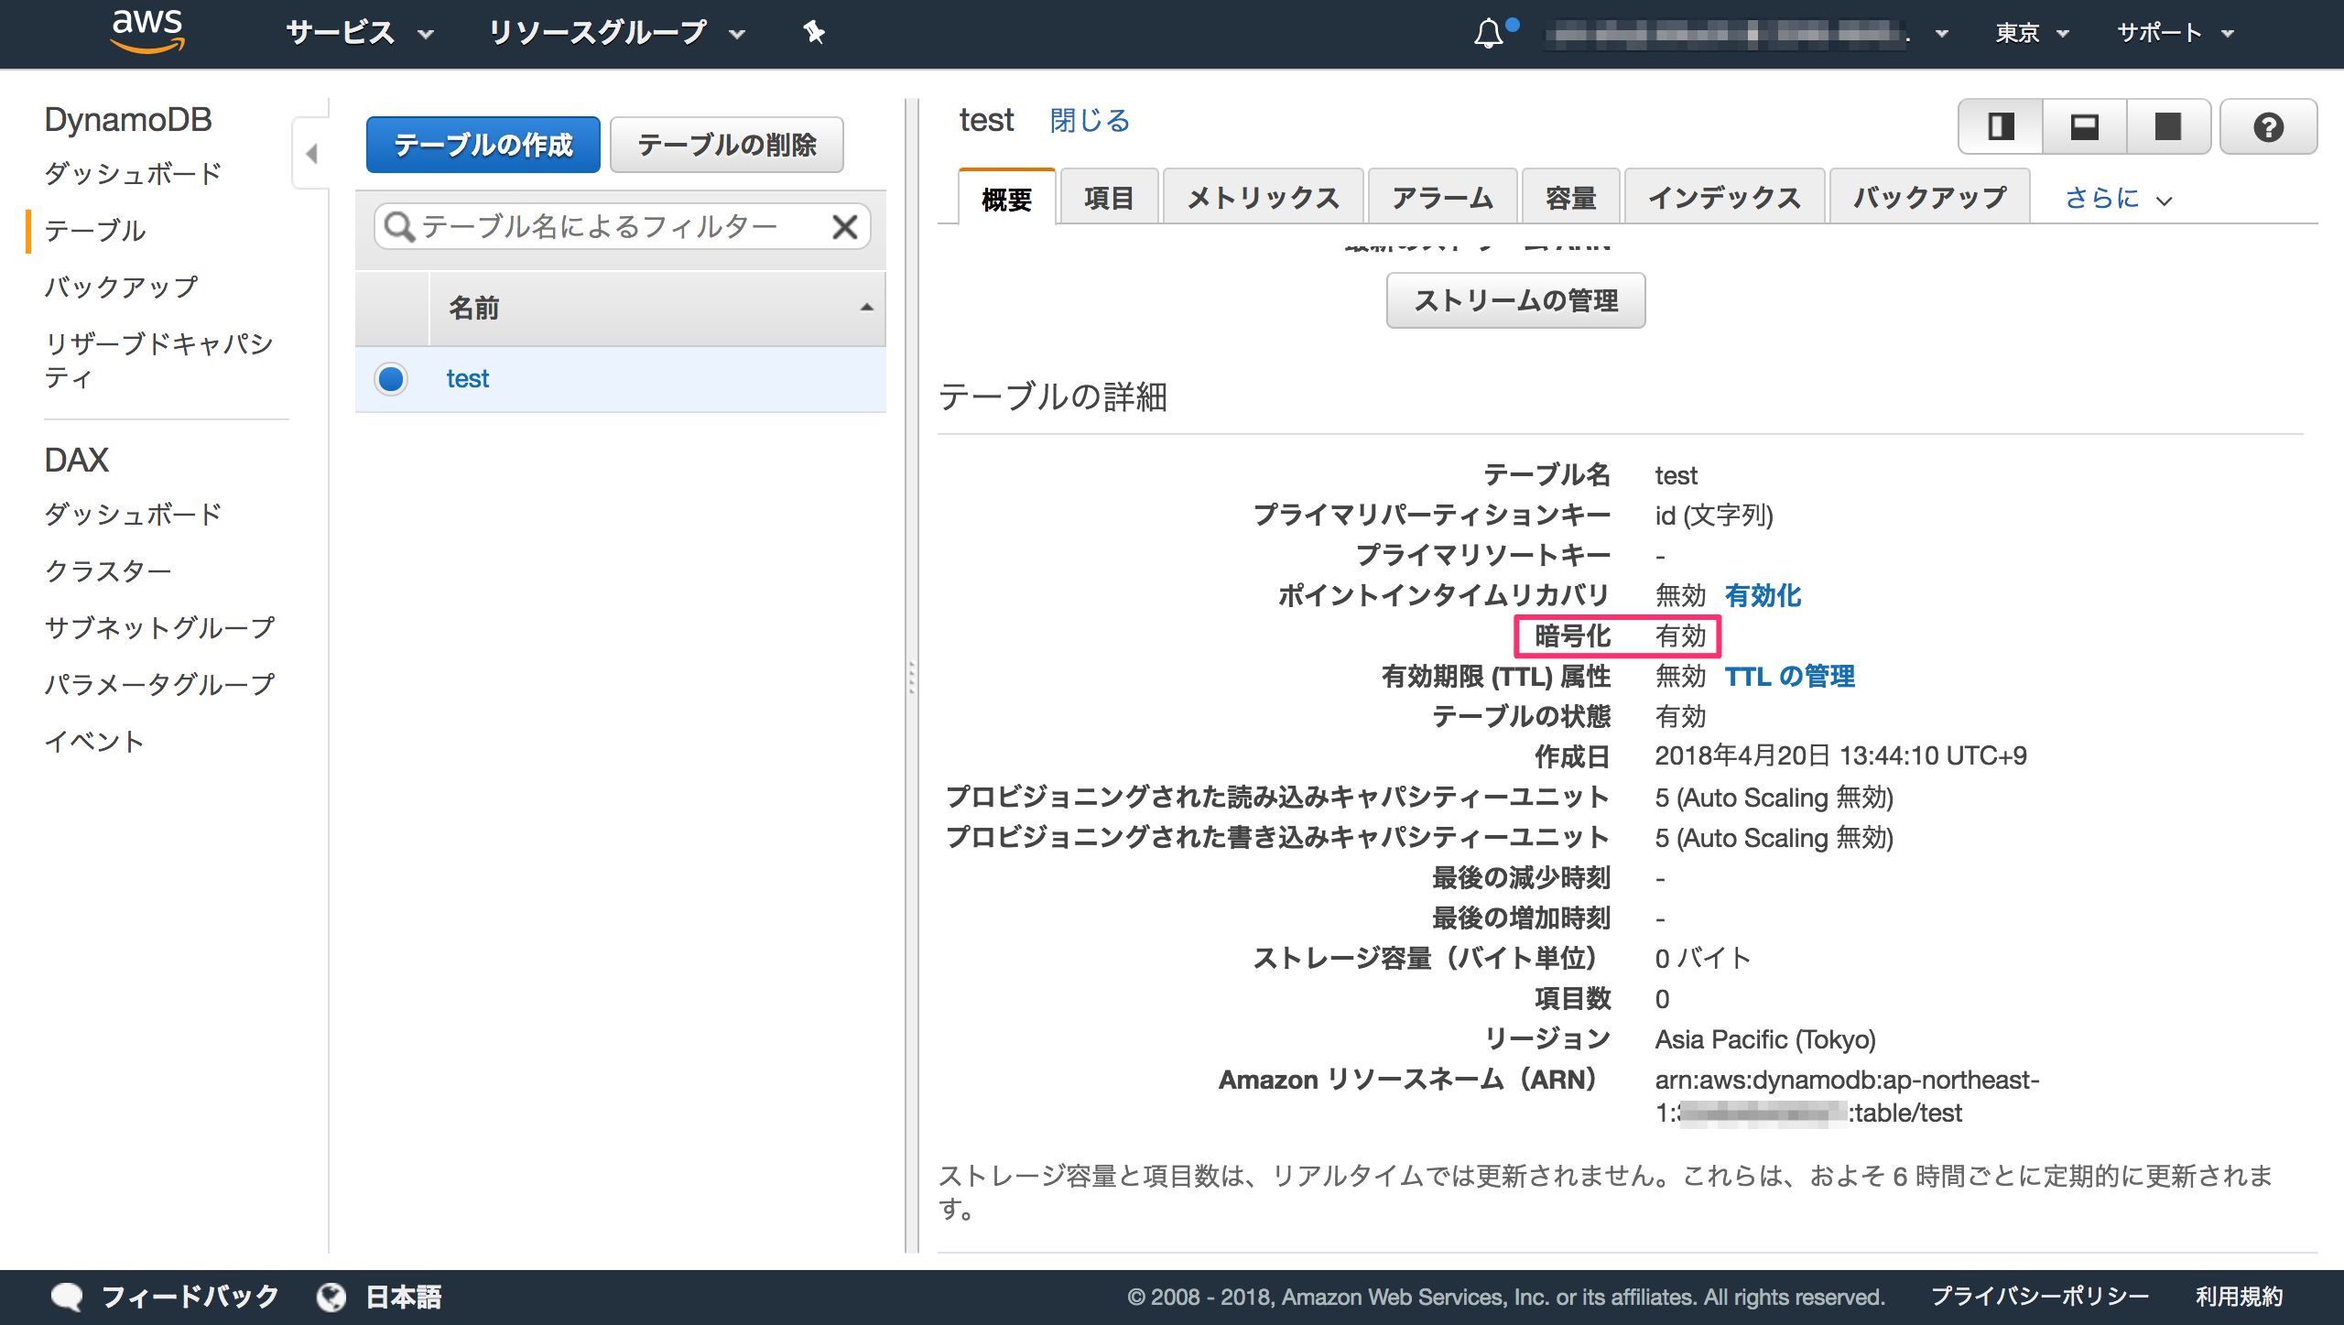Open イベント in DAX sidebar
2344x1325 pixels.
click(x=95, y=742)
